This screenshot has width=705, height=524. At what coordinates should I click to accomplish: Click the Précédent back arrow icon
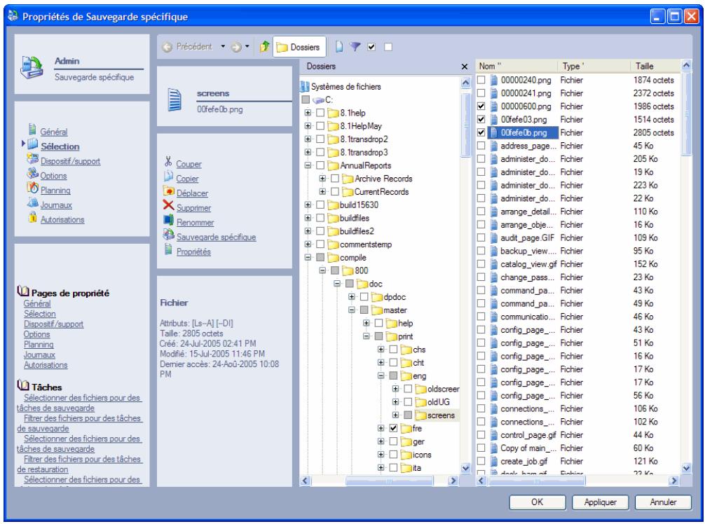[x=167, y=47]
